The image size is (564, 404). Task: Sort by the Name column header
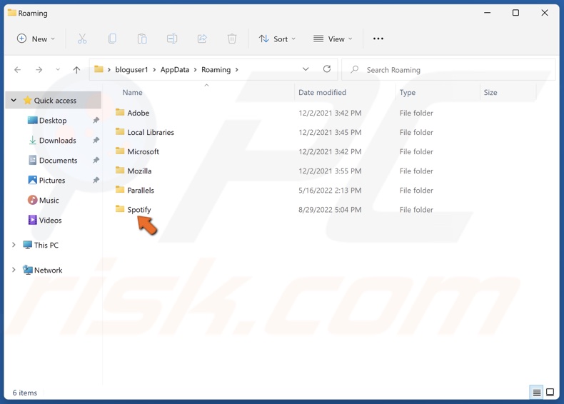click(x=132, y=93)
